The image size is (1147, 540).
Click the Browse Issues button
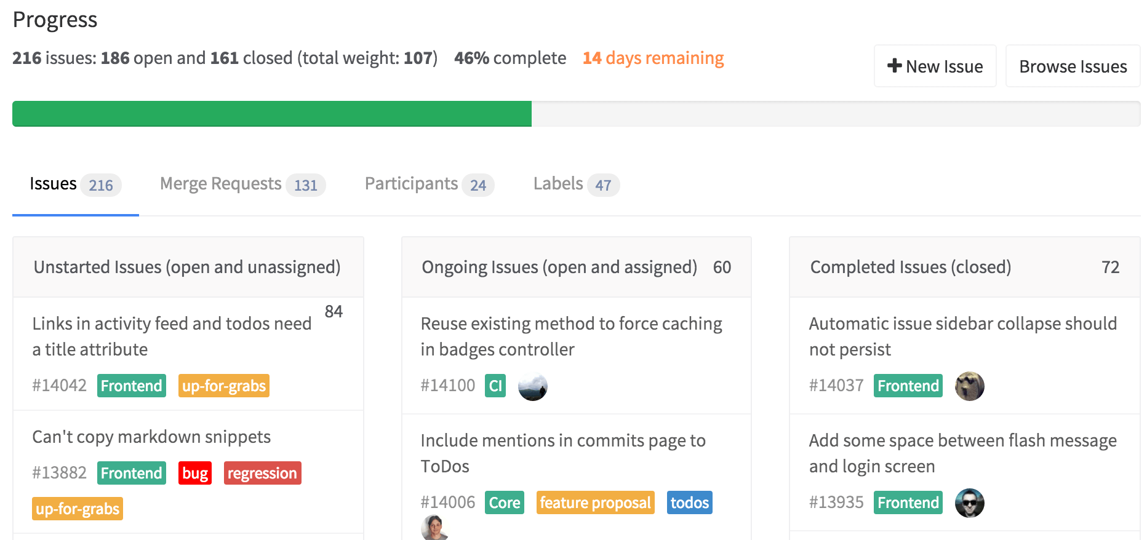pos(1073,66)
